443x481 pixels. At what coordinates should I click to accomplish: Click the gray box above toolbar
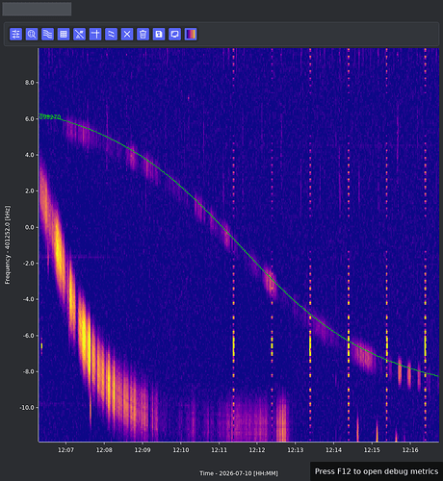[37, 9]
